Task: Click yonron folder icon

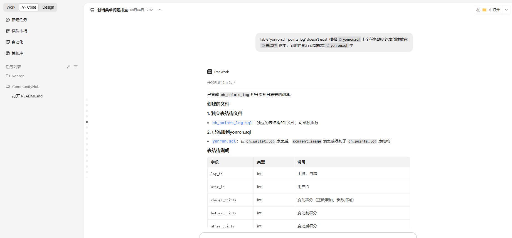Action: pyautogui.click(x=8, y=76)
